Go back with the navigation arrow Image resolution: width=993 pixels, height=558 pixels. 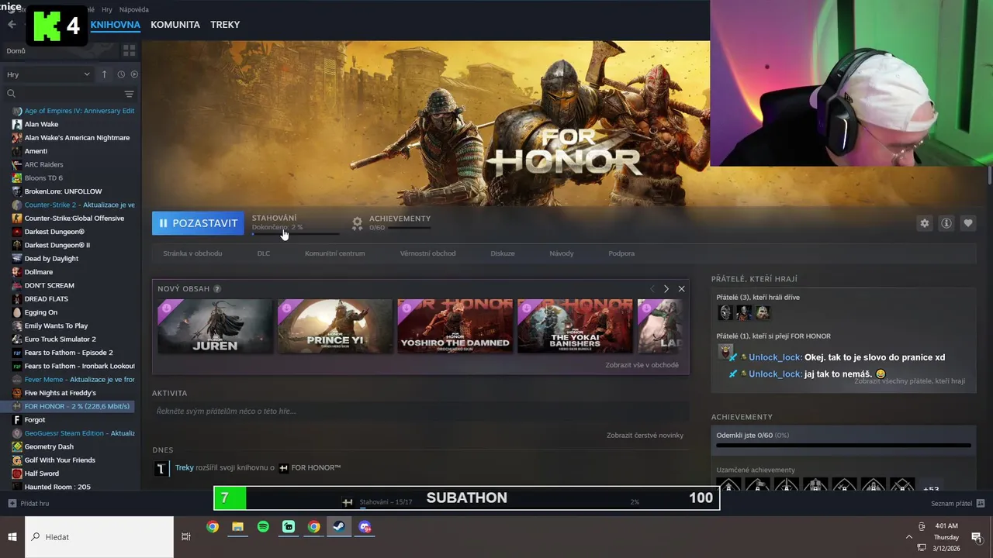click(12, 25)
